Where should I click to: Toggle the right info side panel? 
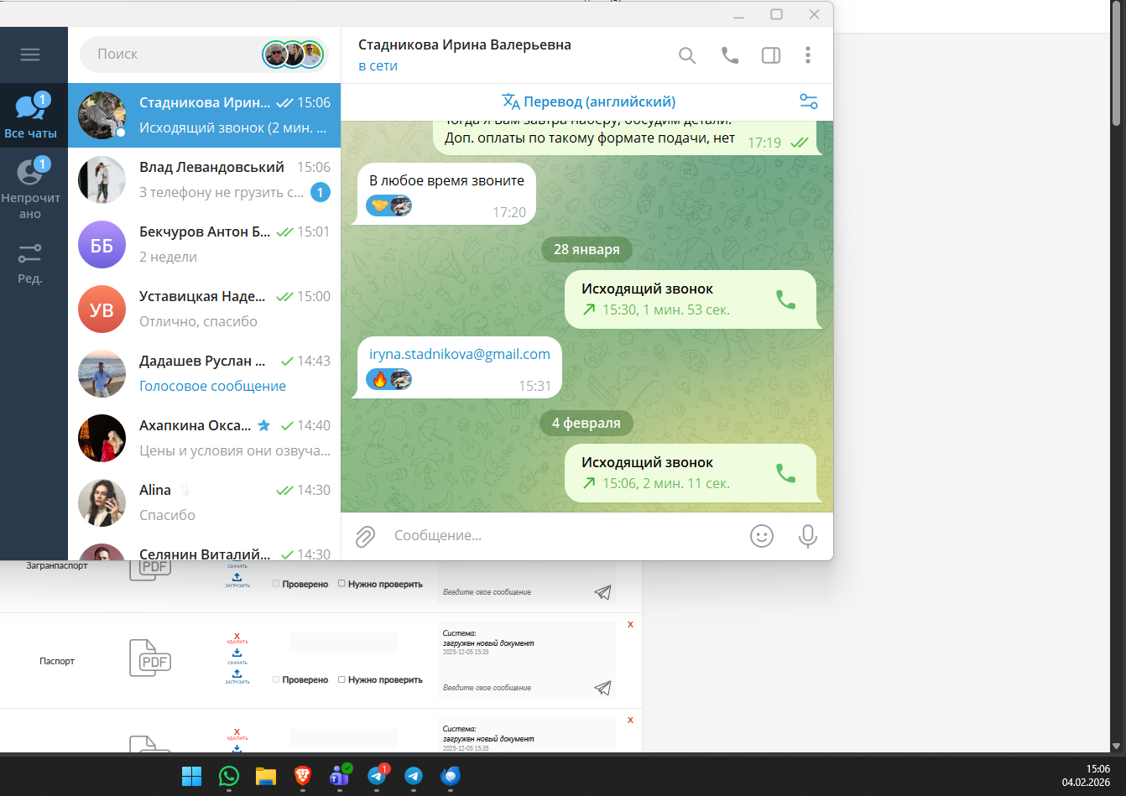coord(771,55)
